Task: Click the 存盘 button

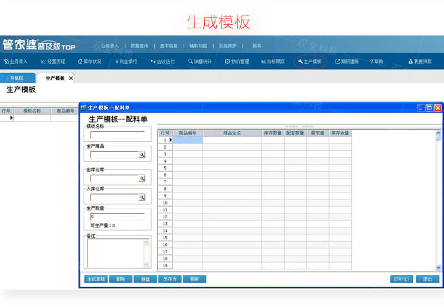Action: 145,279
